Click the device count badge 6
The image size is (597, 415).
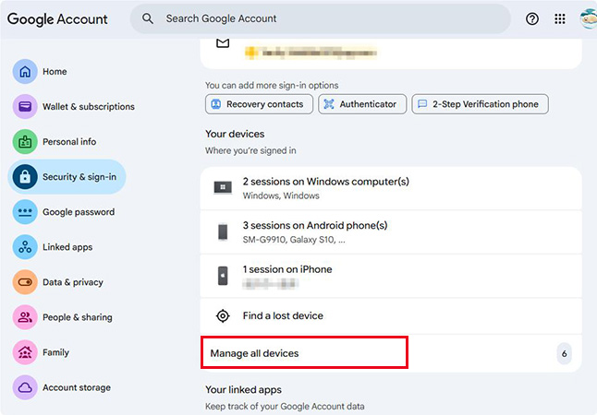coord(565,353)
